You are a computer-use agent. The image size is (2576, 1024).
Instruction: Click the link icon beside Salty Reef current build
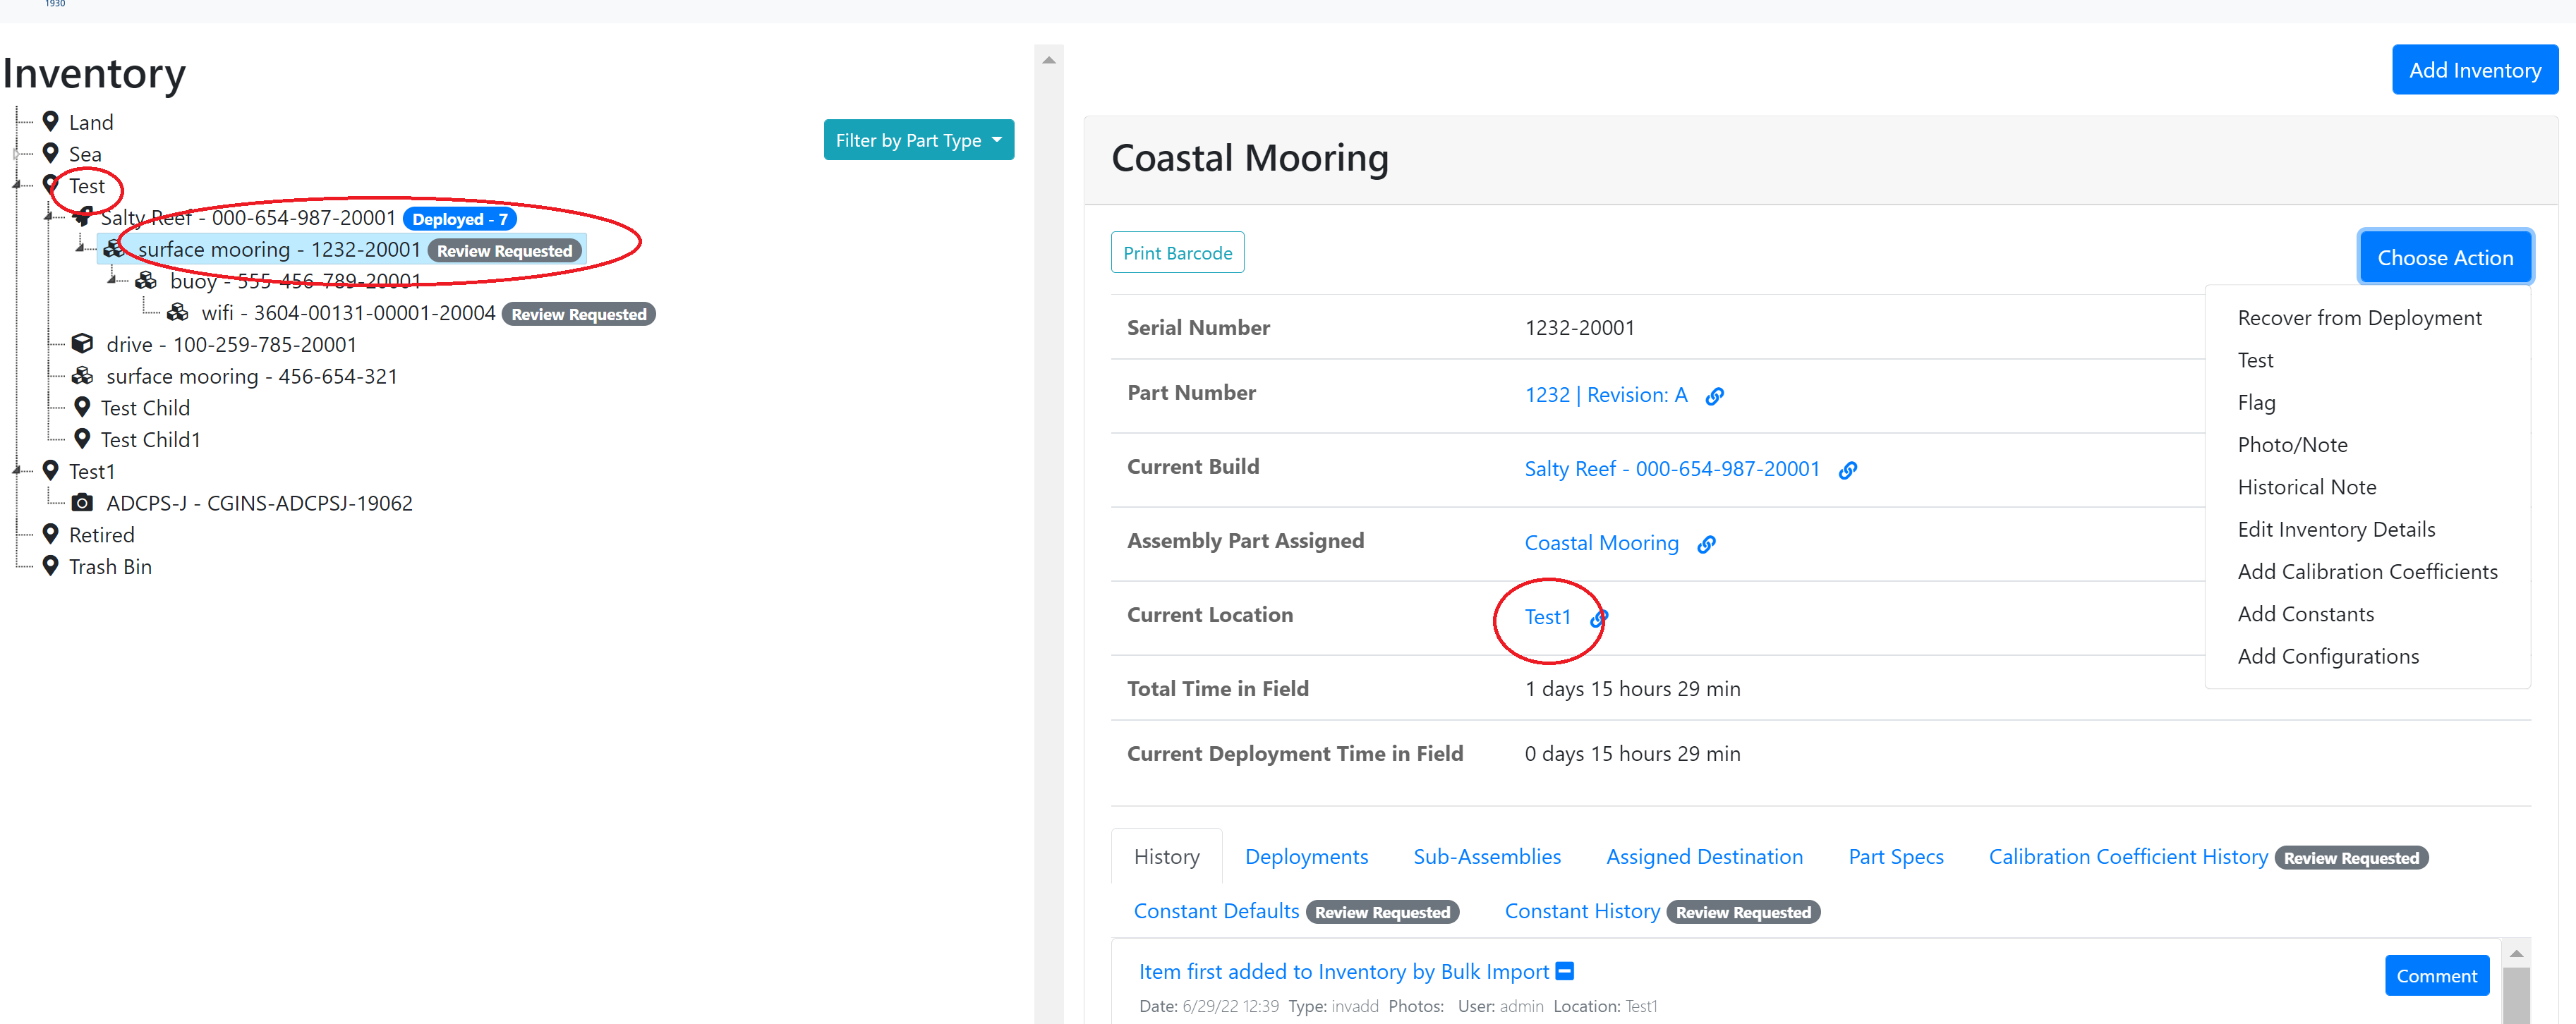[x=1848, y=470]
